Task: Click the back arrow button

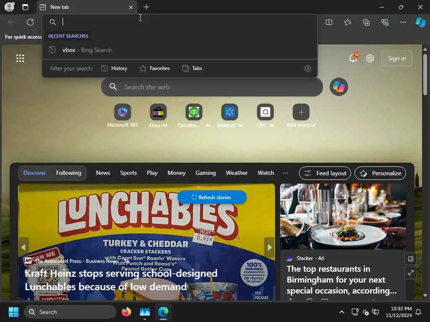Action: pos(12,22)
